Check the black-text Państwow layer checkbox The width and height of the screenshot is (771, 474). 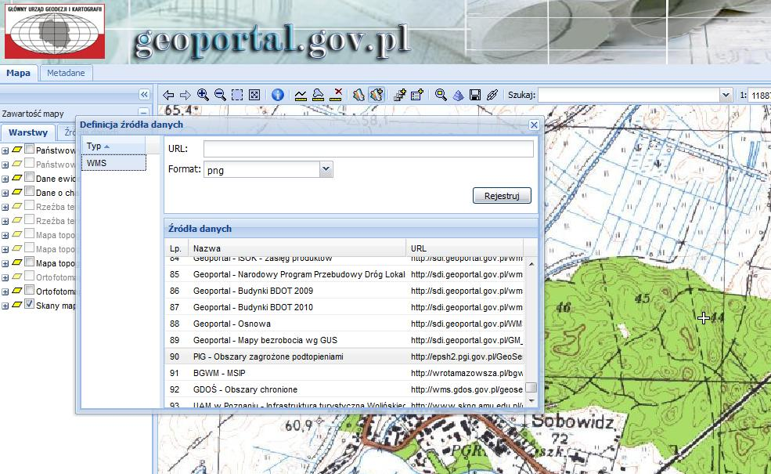click(x=30, y=149)
